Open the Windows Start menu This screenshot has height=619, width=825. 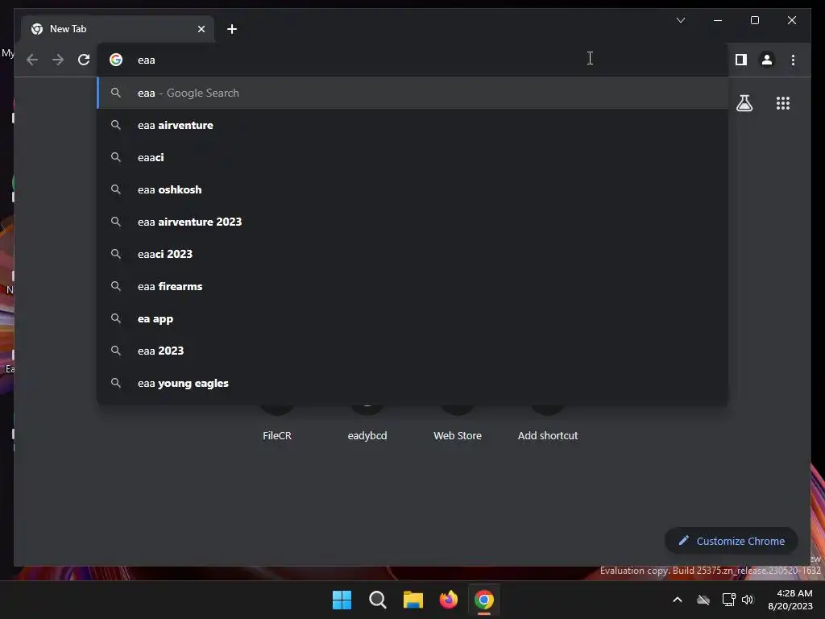click(x=342, y=600)
